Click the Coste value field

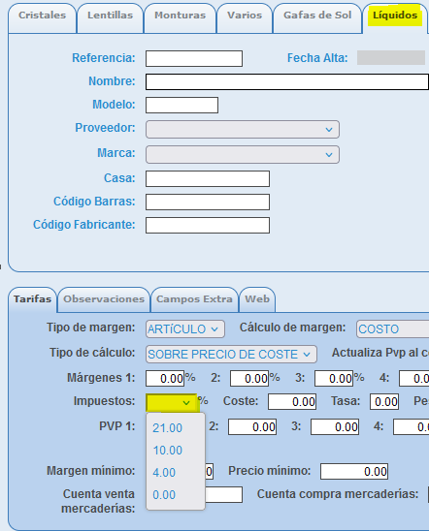point(292,401)
